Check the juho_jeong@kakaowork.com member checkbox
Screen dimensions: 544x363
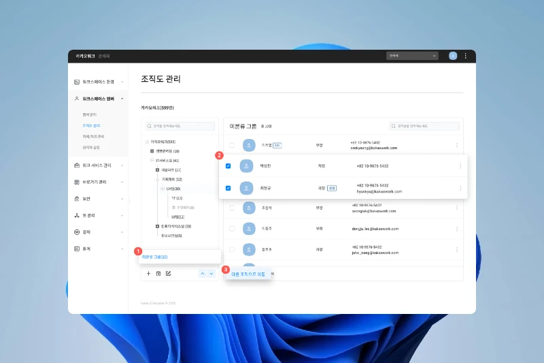[x=232, y=249]
